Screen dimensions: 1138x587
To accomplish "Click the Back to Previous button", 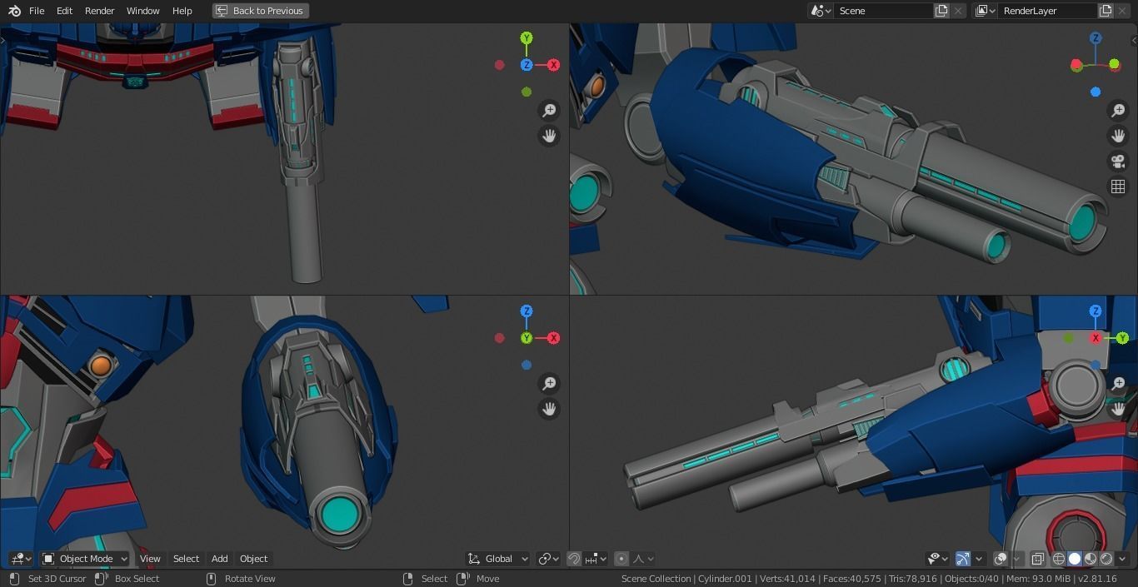I will coord(260,11).
